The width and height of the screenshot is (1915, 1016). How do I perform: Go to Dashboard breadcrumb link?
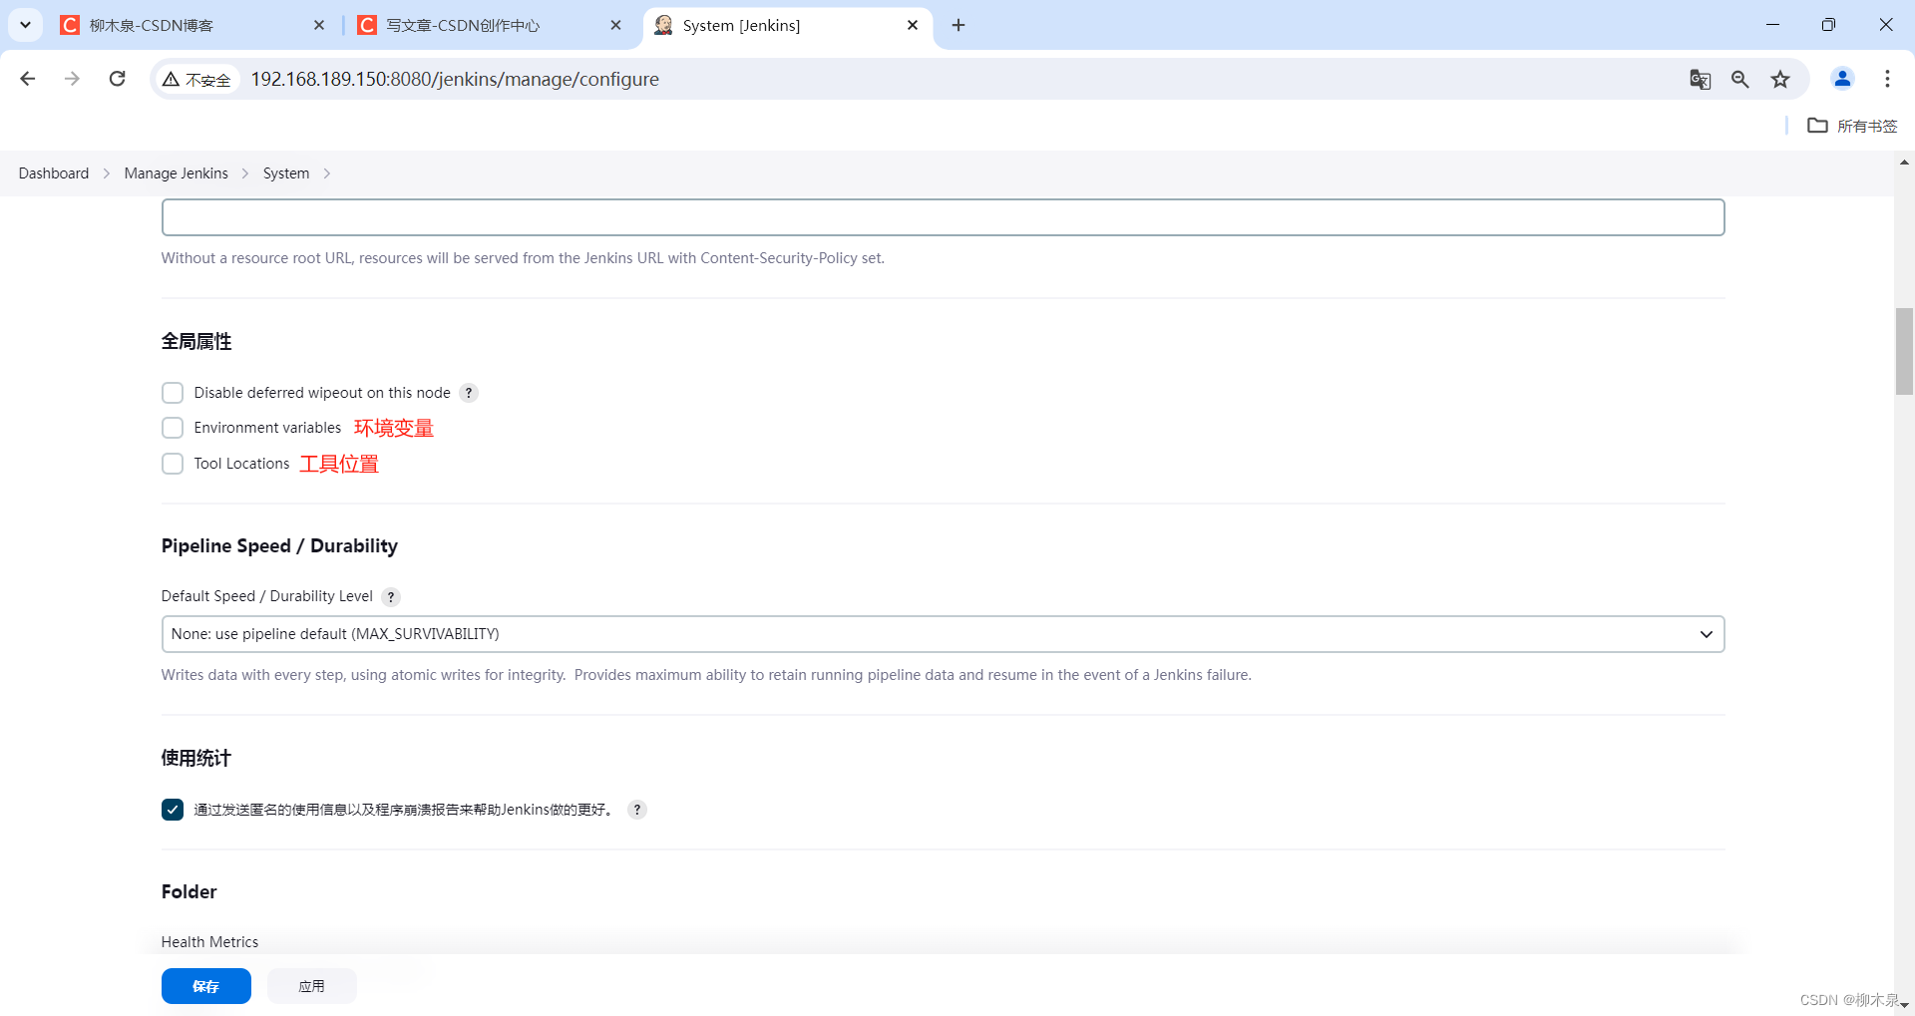click(54, 173)
